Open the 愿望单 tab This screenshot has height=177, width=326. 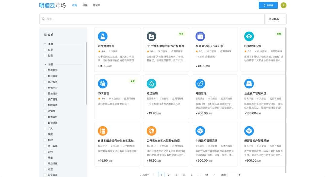click(x=97, y=5)
